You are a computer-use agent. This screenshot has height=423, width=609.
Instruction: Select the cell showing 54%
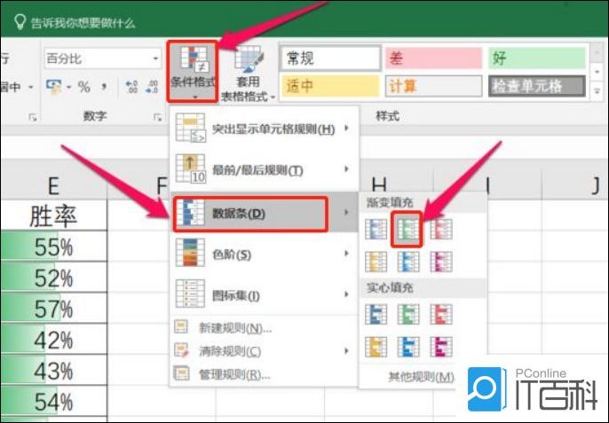(x=54, y=401)
